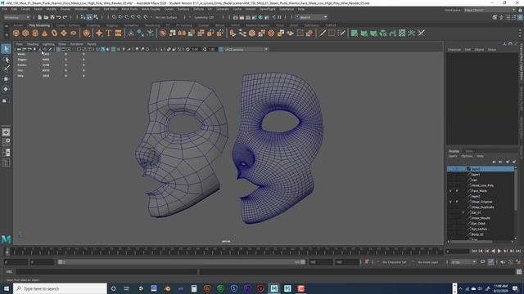Image resolution: width=524 pixels, height=294 pixels.
Task: Create a polygon torus from the shelf
Action: tap(54, 33)
